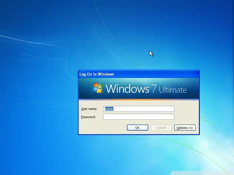
Task: Click the 'Windows 7 Ultimate' banner text
Action: (146, 89)
